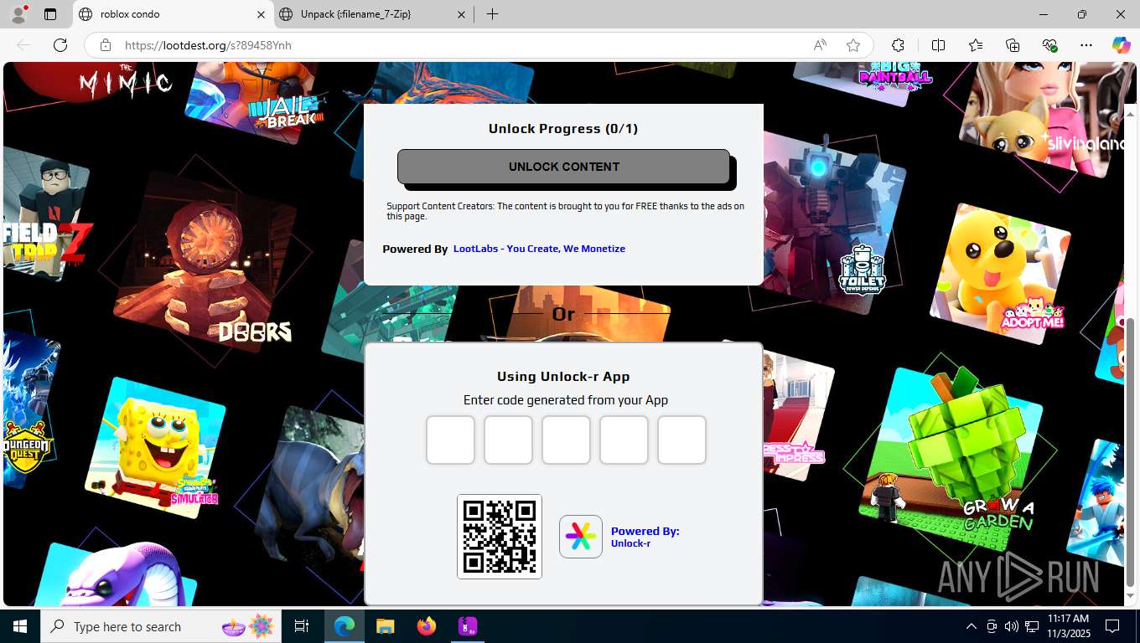The image size is (1140, 643).
Task: Open a new browser tab
Action: pyautogui.click(x=492, y=14)
